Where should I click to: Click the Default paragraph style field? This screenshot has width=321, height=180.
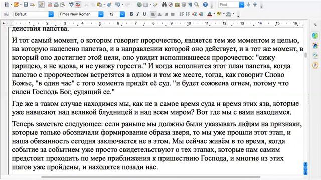tap(31, 14)
